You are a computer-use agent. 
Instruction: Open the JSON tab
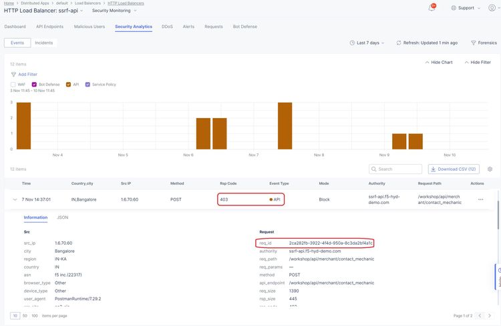(x=62, y=217)
